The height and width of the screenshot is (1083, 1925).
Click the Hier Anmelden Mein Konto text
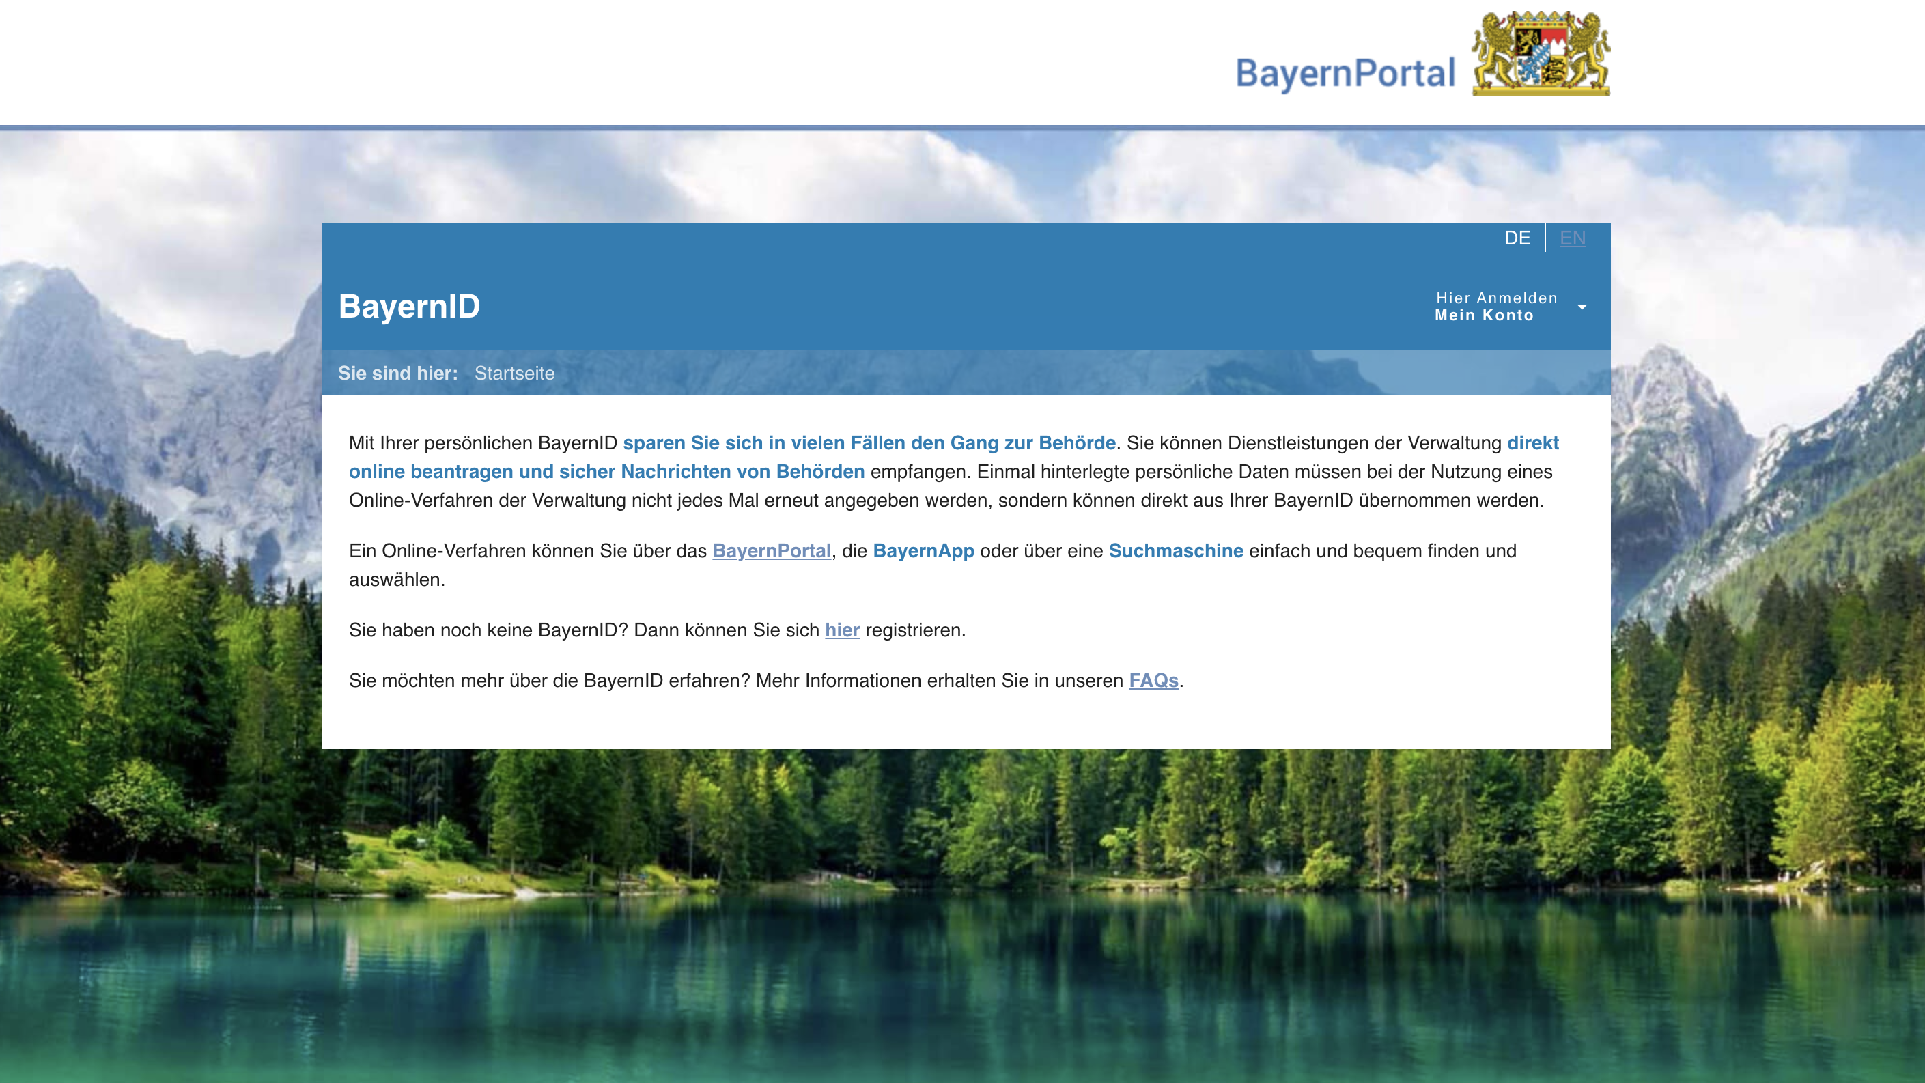[1496, 307]
